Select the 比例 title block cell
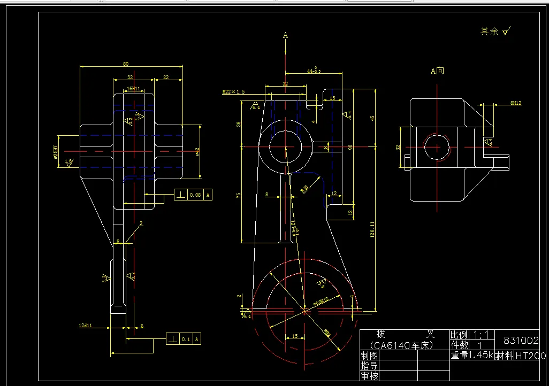Viewport: 549px width, 386px height. coord(459,335)
